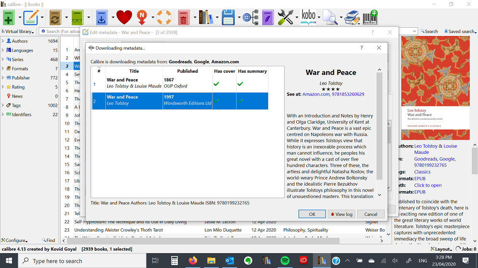The width and height of the screenshot is (478, 268).
Task: Click the Help lifebuoy icon
Action: pos(164,17)
